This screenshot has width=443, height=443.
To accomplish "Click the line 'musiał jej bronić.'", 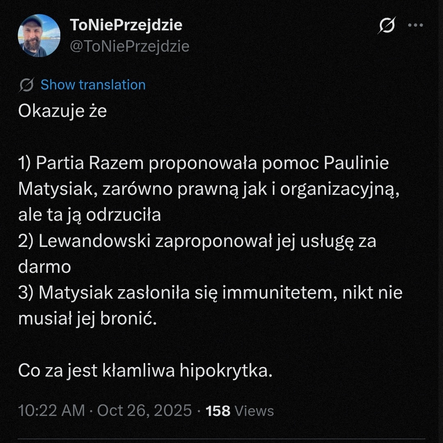I will tap(88, 319).
